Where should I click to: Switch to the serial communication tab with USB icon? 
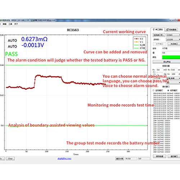point(158,30)
